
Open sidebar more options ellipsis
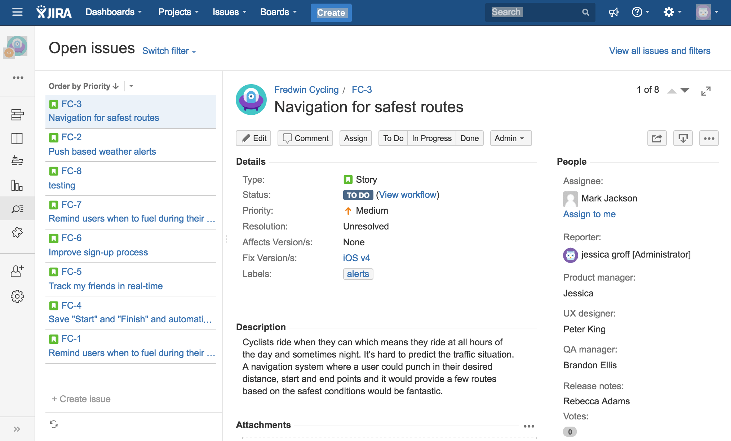18,78
